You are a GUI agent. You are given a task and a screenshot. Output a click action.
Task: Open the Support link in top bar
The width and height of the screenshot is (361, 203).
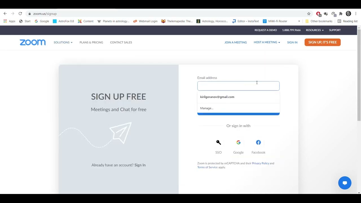pos(335,30)
